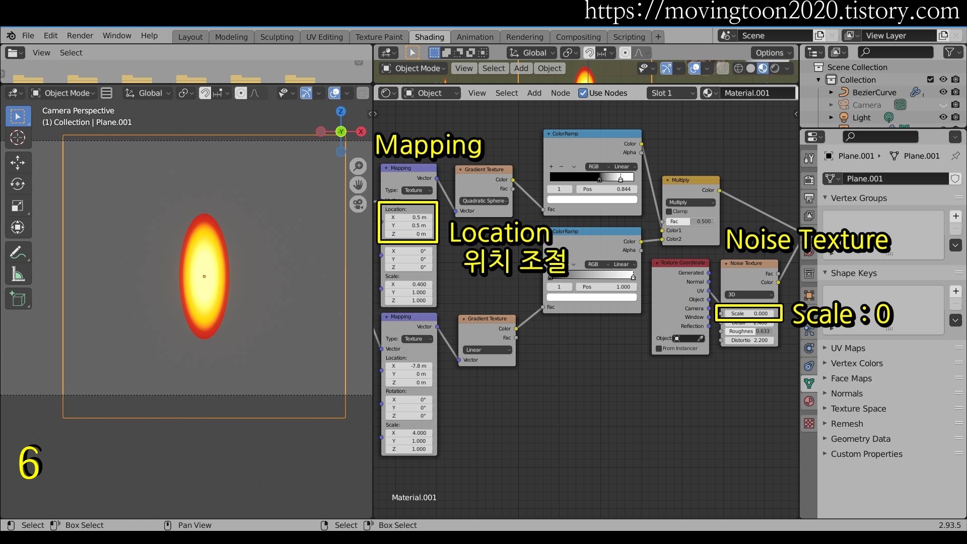Uncheck the Collection exclude checkbox

point(930,80)
